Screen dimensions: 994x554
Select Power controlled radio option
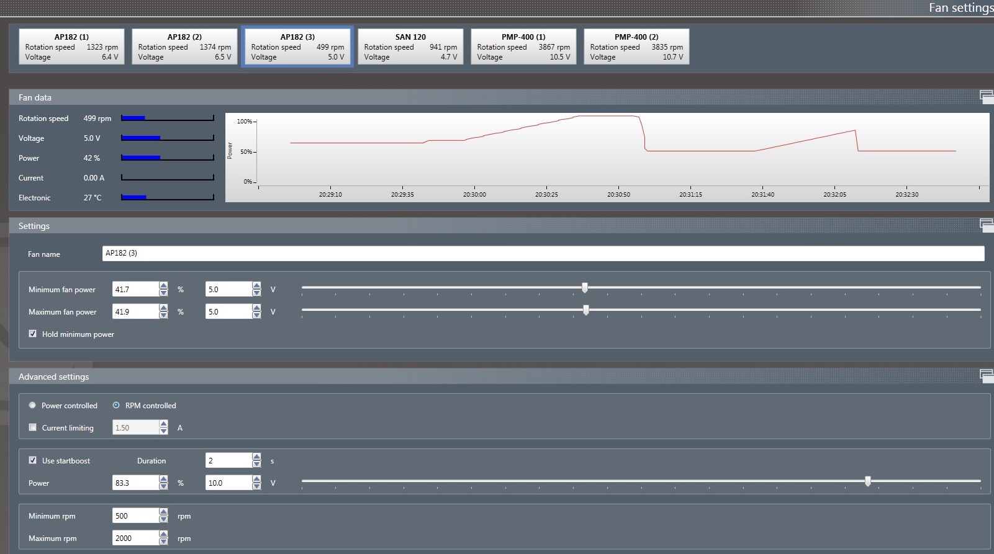tap(33, 405)
